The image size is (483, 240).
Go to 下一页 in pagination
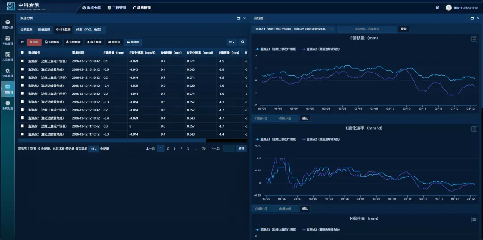(215, 148)
